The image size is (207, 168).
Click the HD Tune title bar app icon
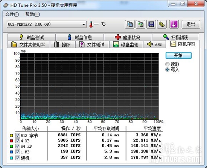coord(6,5)
